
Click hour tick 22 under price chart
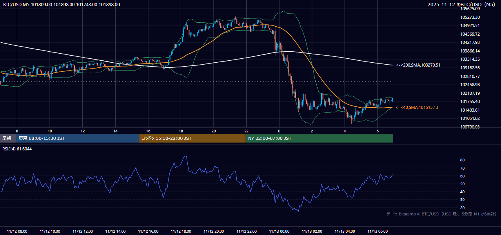(x=247, y=131)
